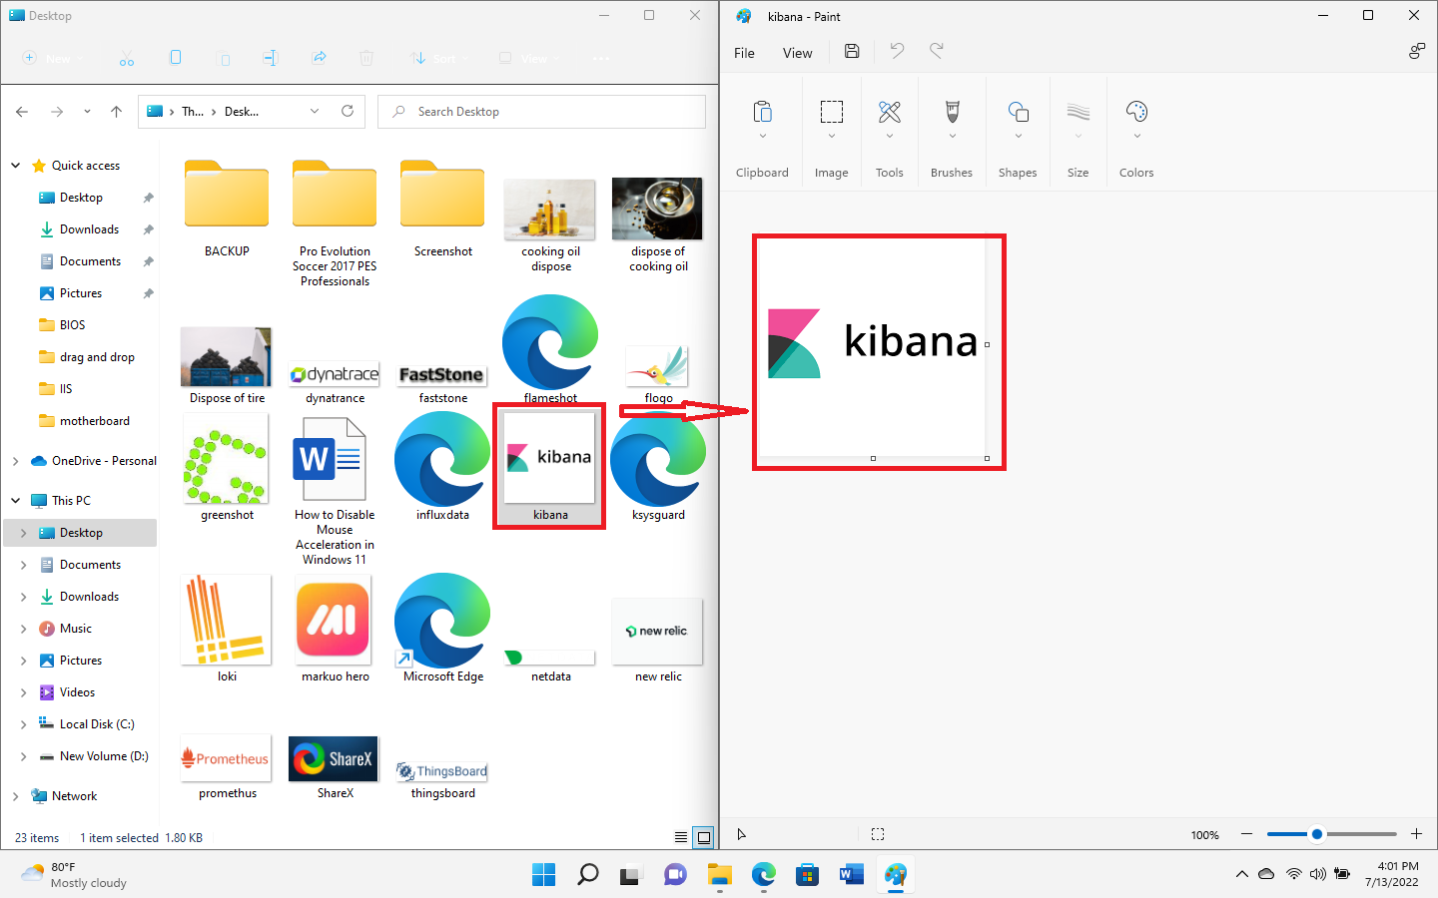Select the ShareX file icon

click(x=335, y=759)
